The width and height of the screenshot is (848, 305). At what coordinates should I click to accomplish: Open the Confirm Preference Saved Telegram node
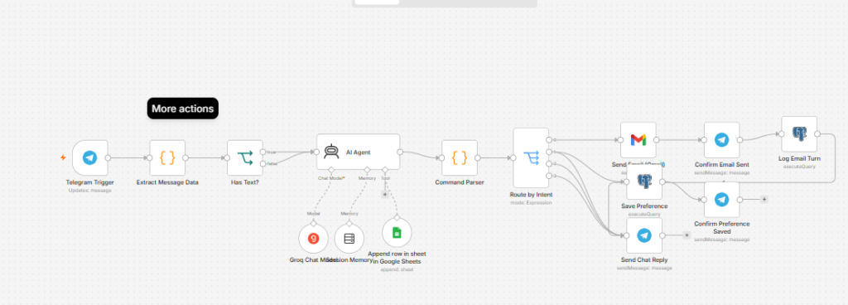(721, 200)
